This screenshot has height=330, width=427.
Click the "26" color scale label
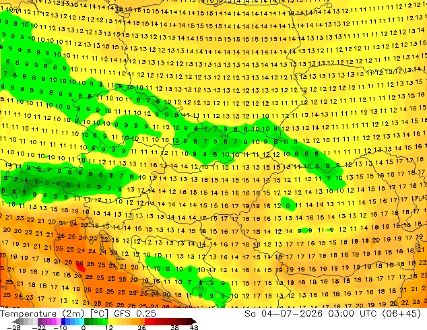tap(141, 327)
